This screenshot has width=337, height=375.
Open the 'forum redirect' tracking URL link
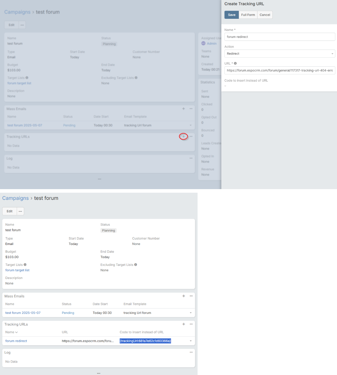coord(16,341)
